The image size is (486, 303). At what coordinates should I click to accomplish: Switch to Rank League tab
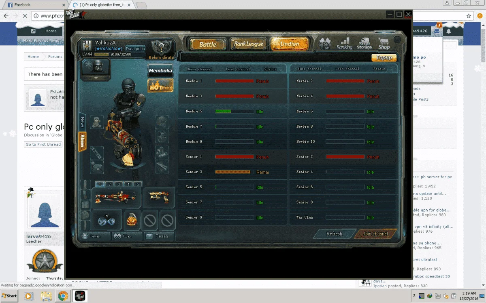[248, 44]
